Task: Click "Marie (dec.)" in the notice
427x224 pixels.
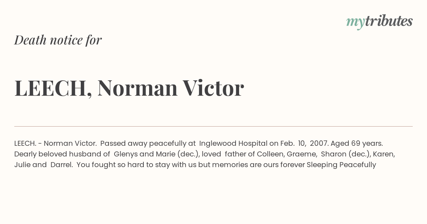Action: point(177,154)
